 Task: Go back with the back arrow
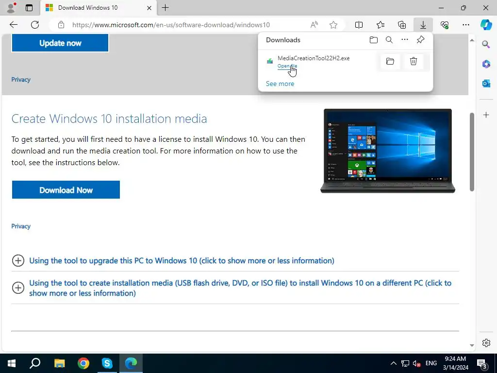point(14,25)
